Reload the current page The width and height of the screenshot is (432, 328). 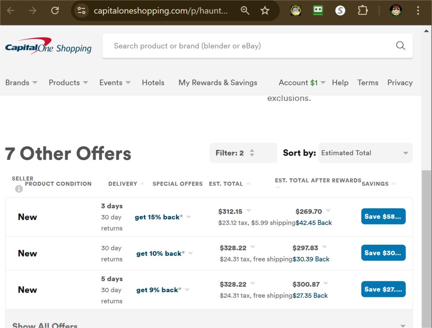(x=55, y=10)
